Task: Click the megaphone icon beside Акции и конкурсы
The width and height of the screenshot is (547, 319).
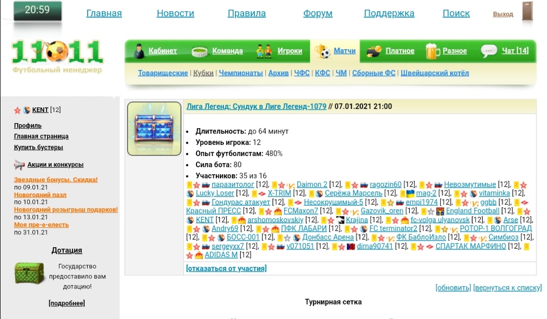Action: click(x=19, y=165)
